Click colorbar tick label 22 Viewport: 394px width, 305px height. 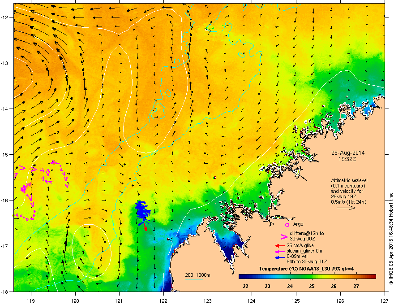coord(245,286)
